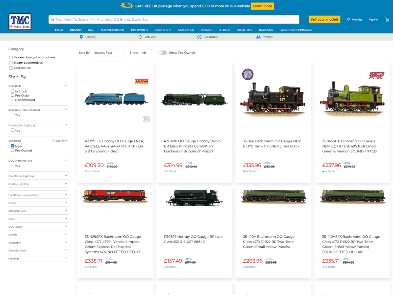The image size is (393, 295).
Task: Open the DIECAST menu
Action: pyautogui.click(x=206, y=30)
